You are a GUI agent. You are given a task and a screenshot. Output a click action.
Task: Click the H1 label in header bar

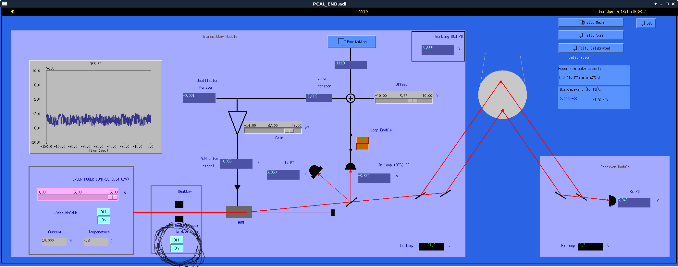[13, 12]
